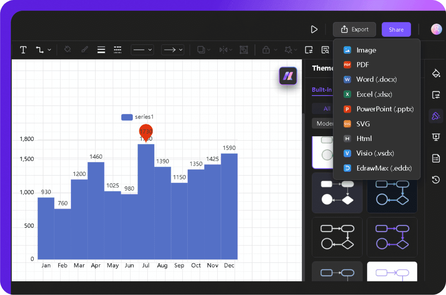Open the data list sidebar icon
This screenshot has width=446, height=295.
tap(436, 158)
